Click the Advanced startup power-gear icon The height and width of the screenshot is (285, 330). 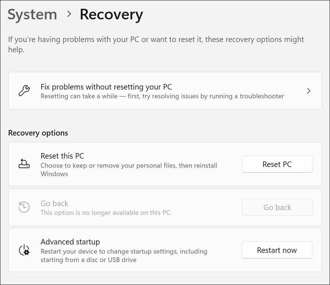24,250
